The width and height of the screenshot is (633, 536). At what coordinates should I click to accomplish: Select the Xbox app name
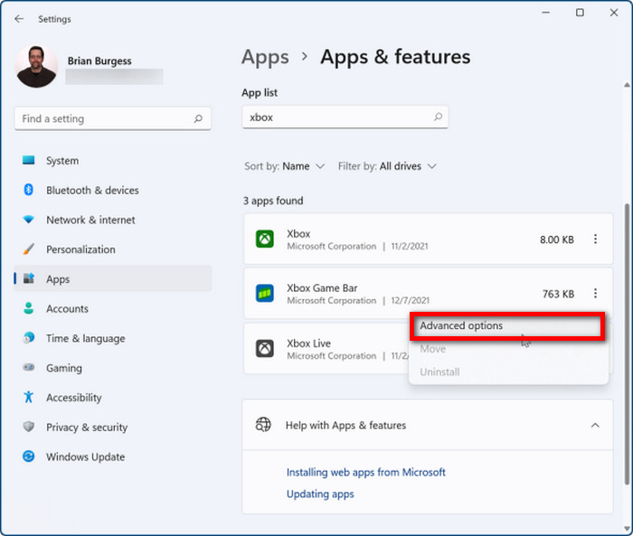pyautogui.click(x=298, y=234)
